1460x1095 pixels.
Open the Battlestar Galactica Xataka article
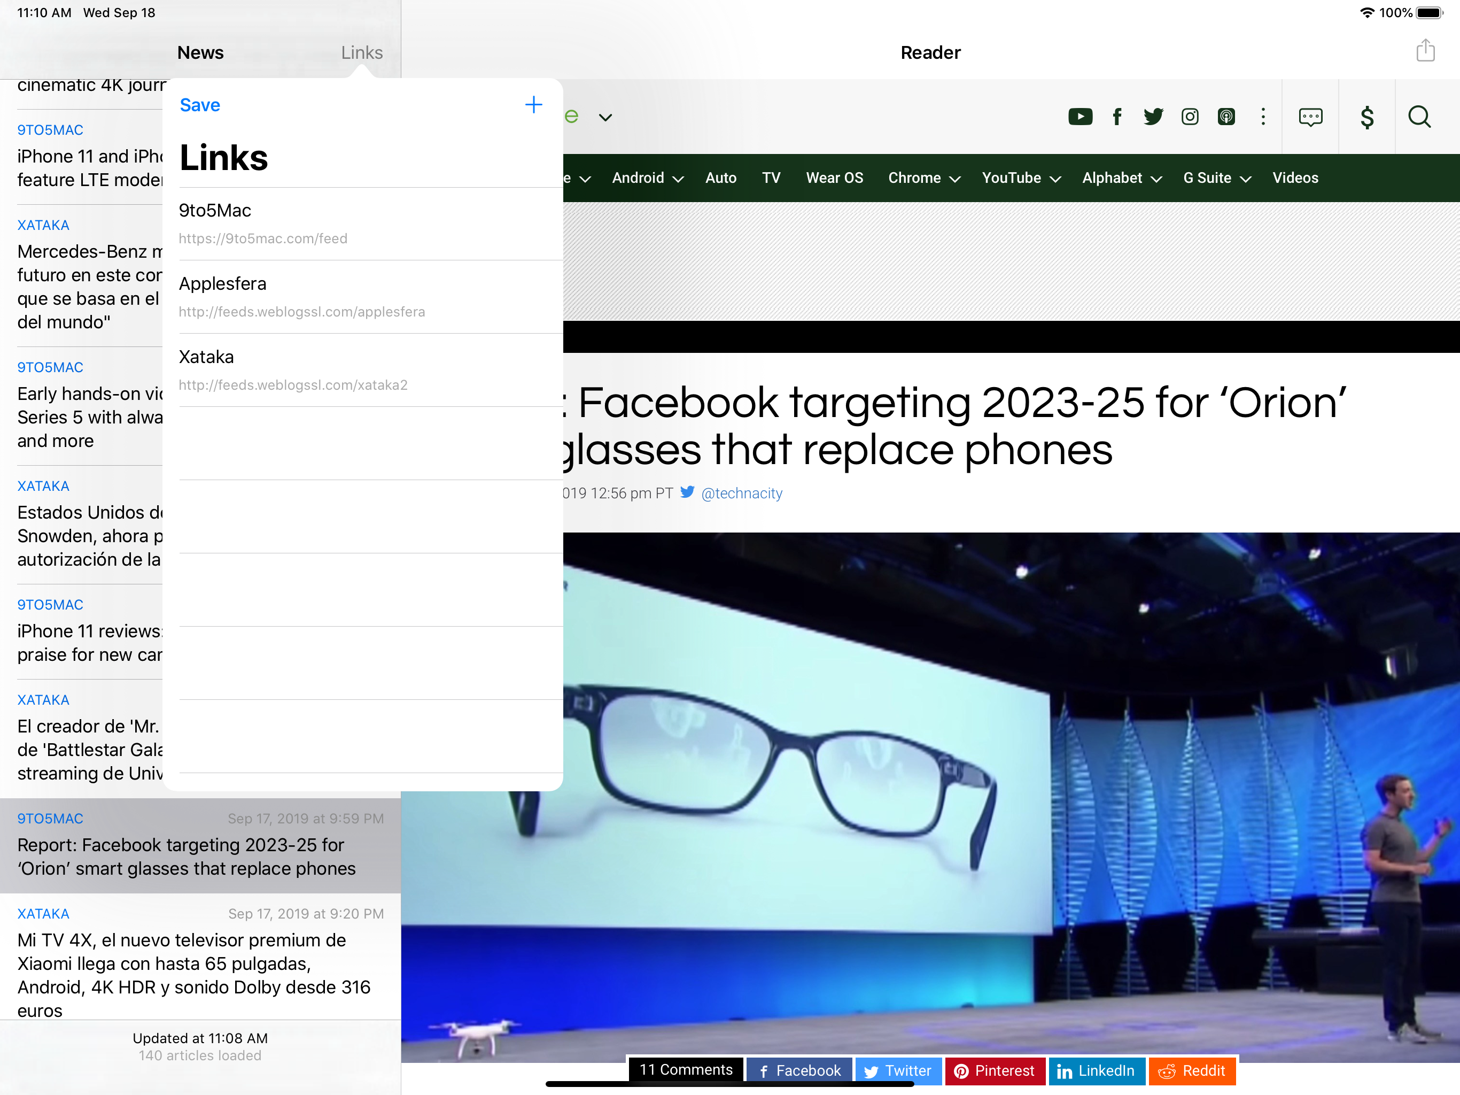coord(81,738)
